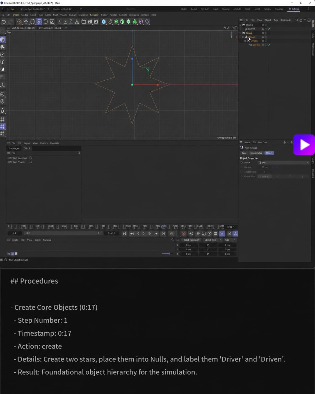Open the Window menu
The height and width of the screenshot is (394, 315).
(x=145, y=15)
